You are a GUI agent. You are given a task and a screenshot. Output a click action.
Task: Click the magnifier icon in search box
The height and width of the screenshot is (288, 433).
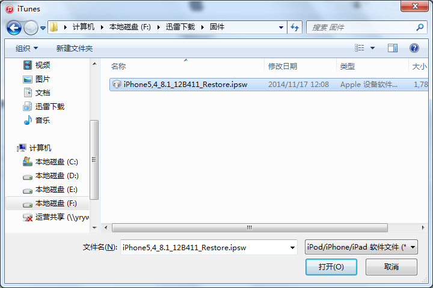[x=420, y=27]
